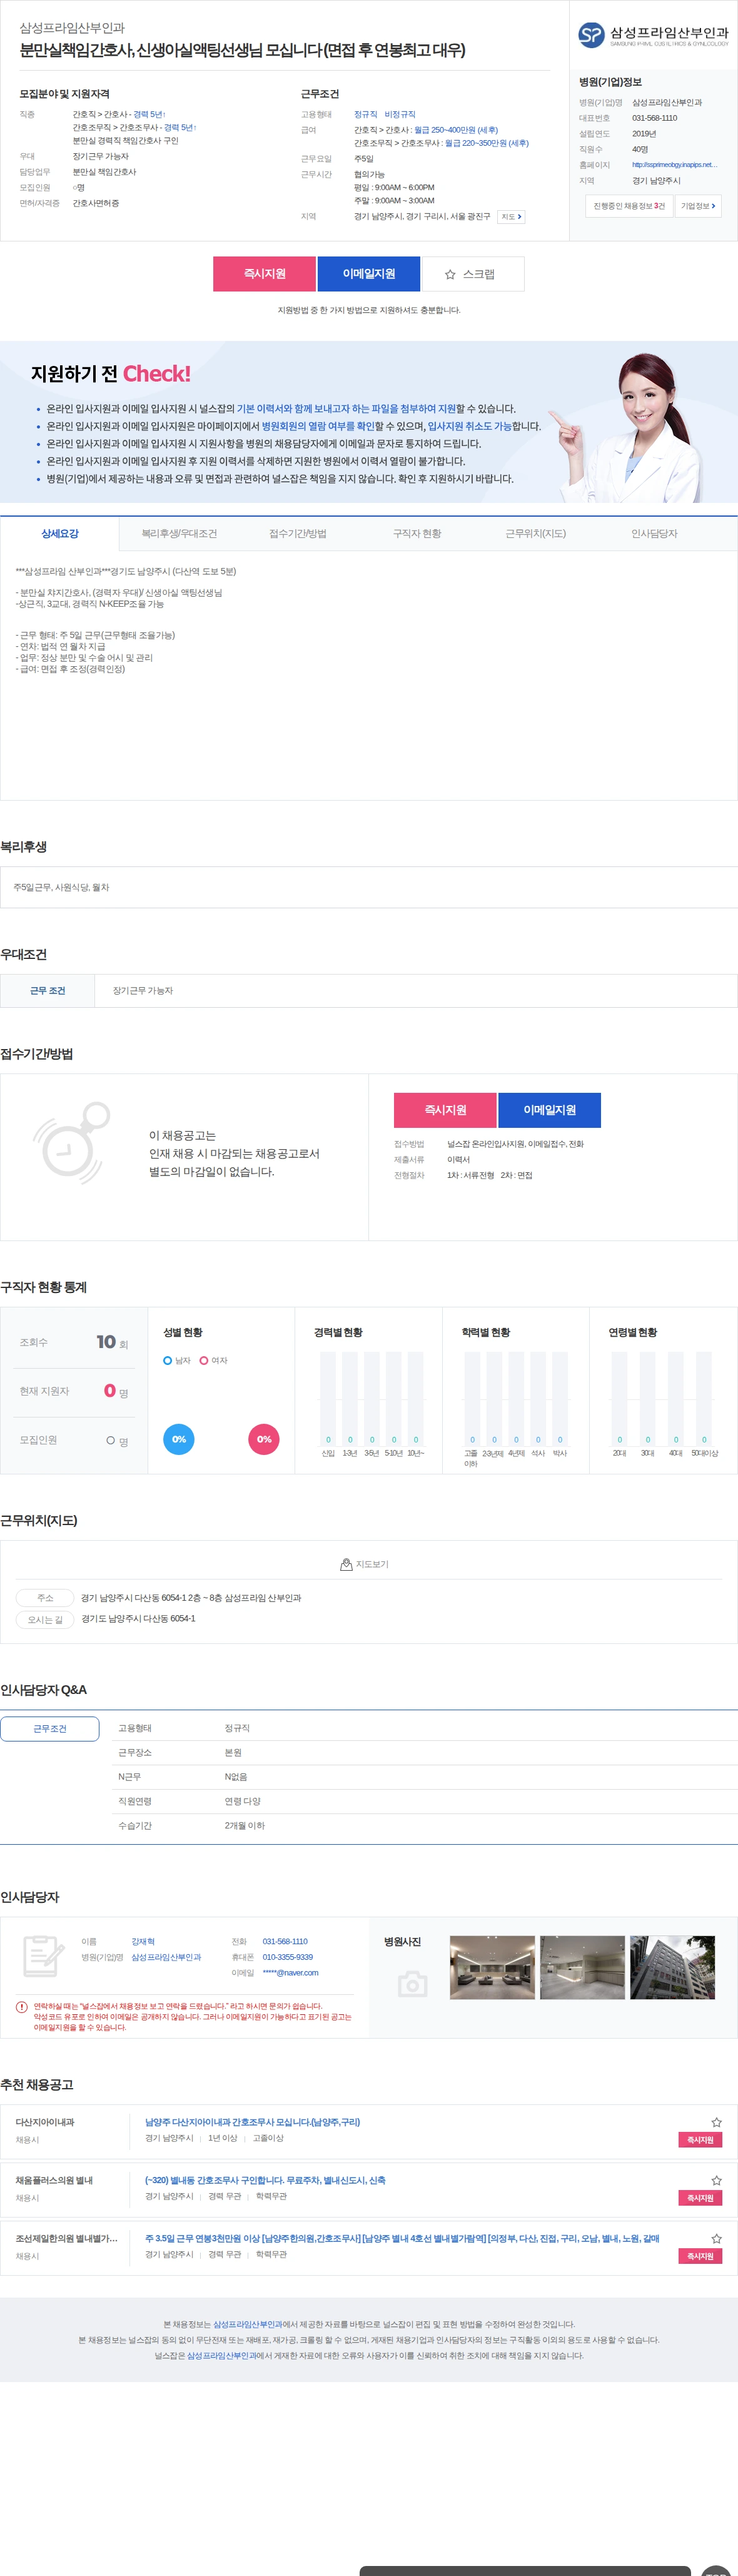Viewport: 738px width, 2576px height.
Task: Switch to the 복리후생/우대조건 tab
Action: 179,534
